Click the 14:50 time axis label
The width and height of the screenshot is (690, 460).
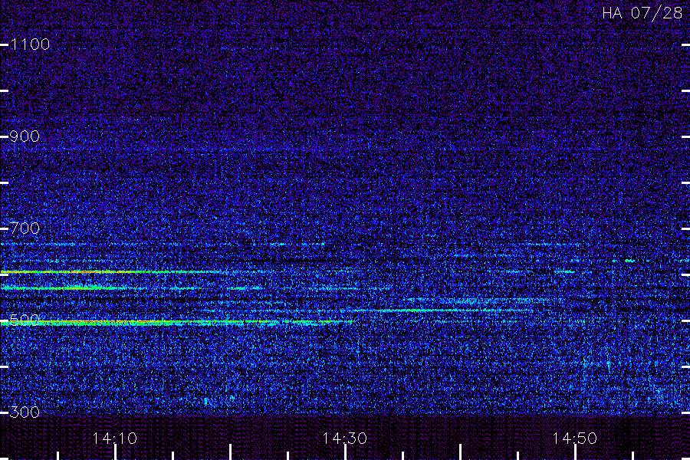pos(575,439)
